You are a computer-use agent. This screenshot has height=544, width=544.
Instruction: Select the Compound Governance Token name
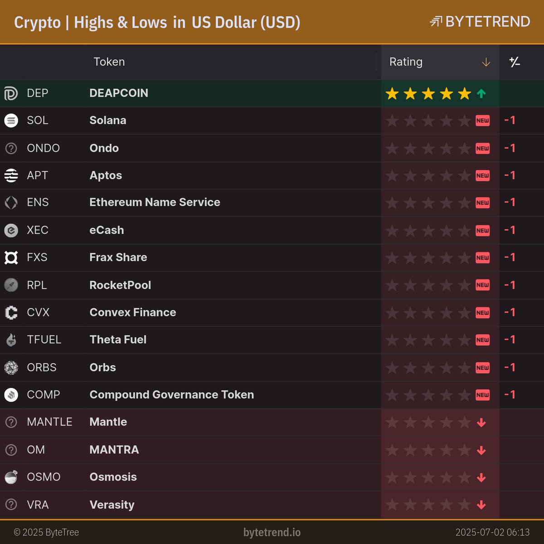(172, 394)
